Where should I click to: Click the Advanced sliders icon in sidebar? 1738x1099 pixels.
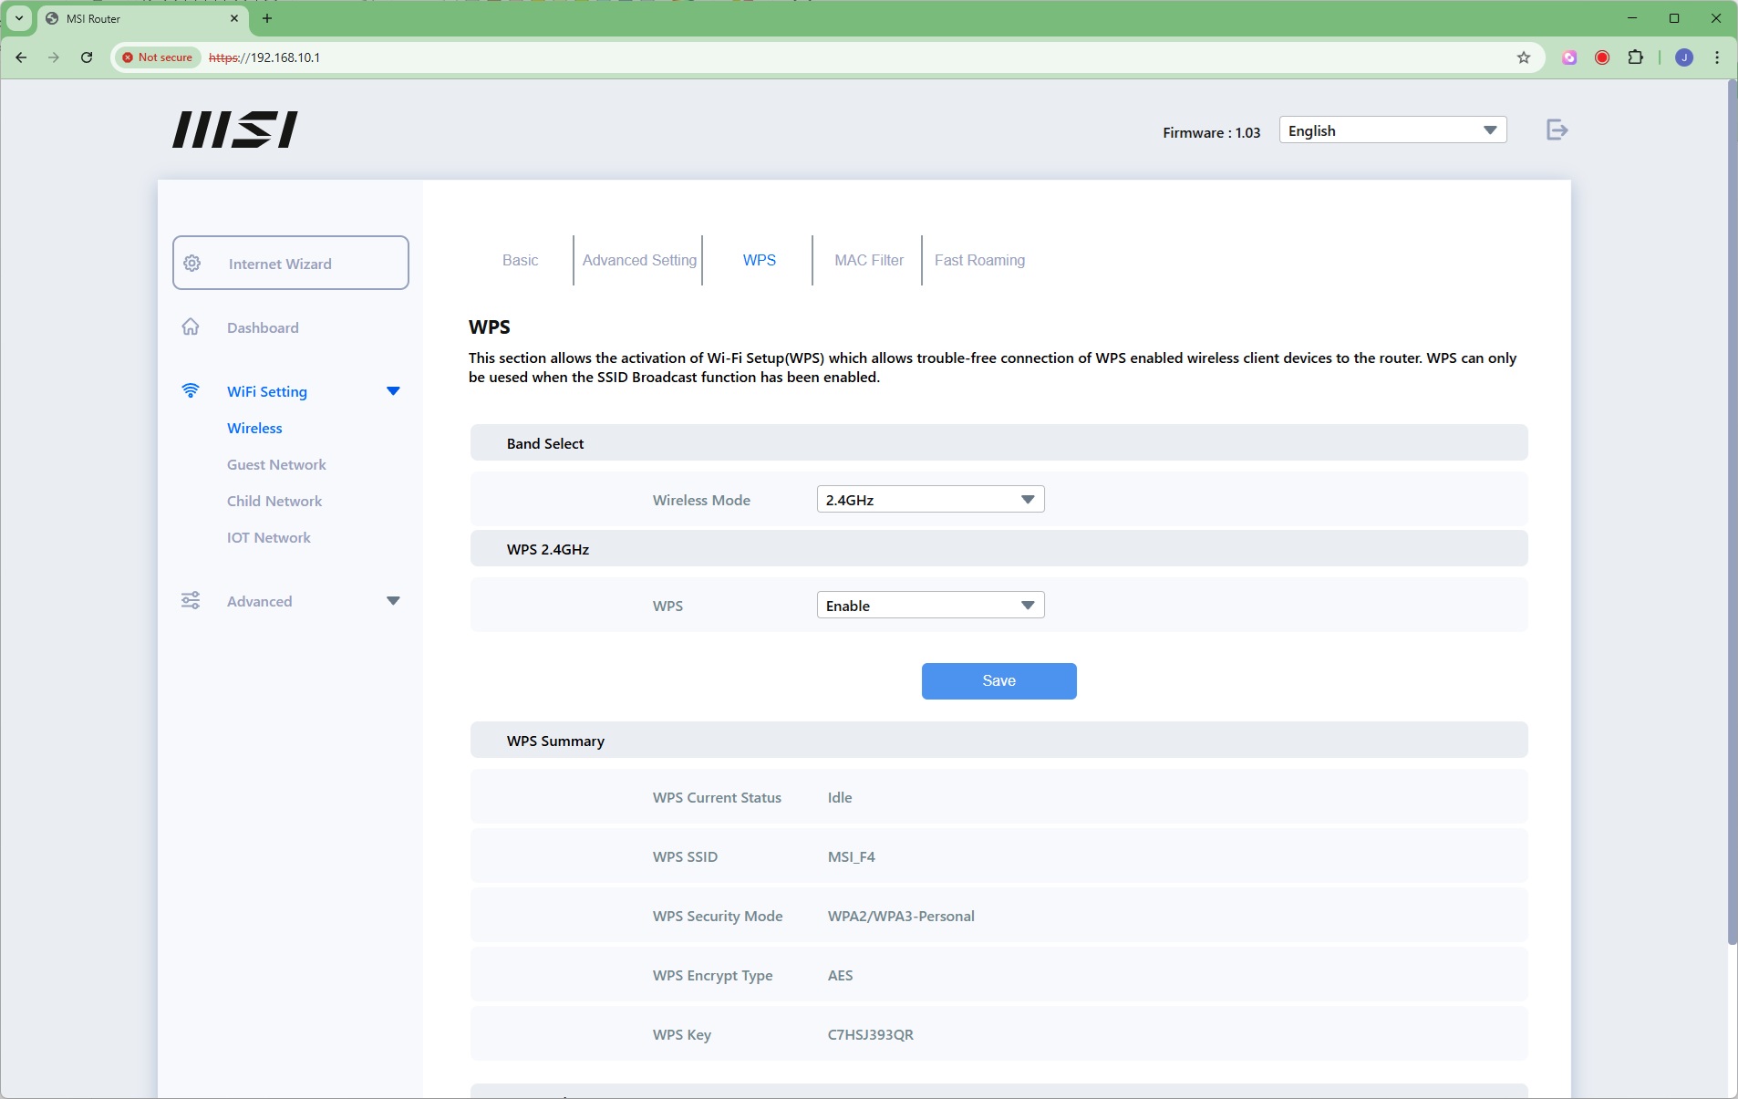pyautogui.click(x=191, y=600)
